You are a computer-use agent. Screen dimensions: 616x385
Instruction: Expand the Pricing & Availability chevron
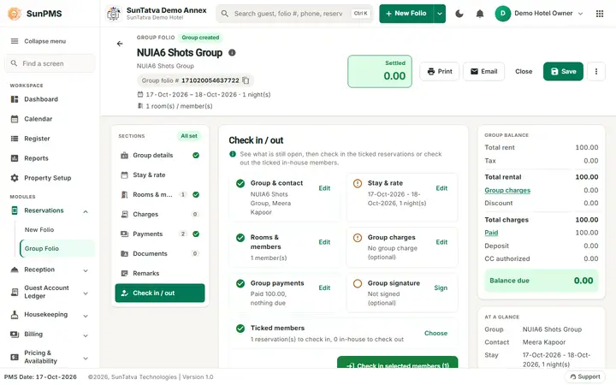click(x=86, y=358)
